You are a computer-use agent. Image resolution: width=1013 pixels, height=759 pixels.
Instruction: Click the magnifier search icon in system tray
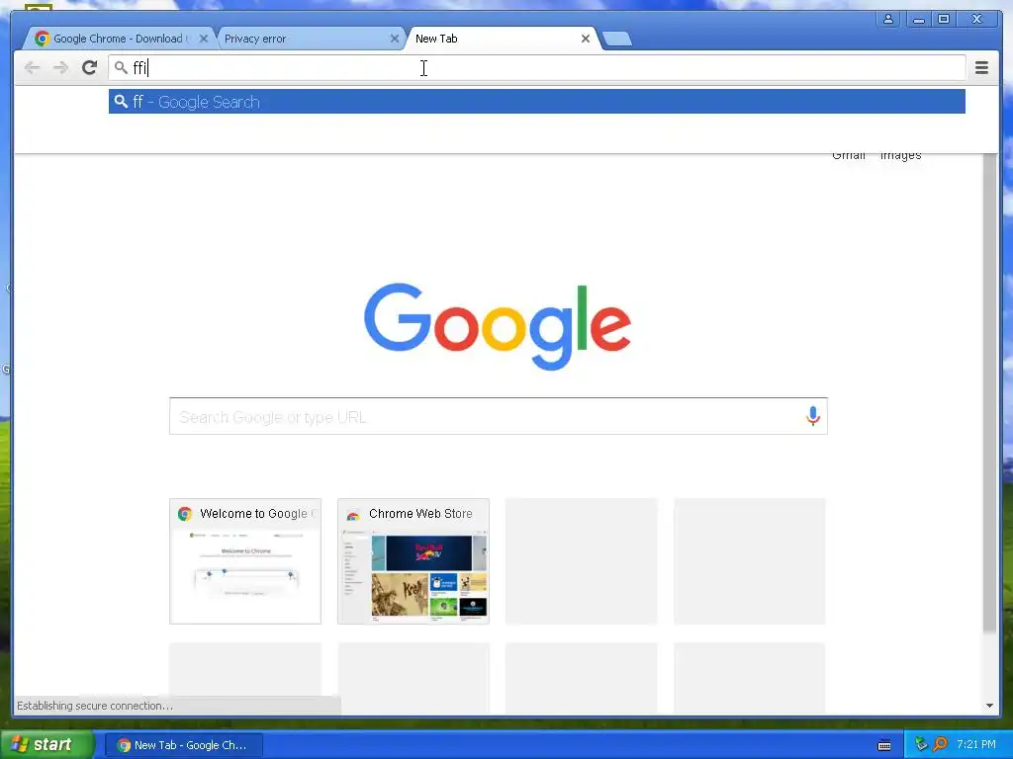(x=940, y=744)
